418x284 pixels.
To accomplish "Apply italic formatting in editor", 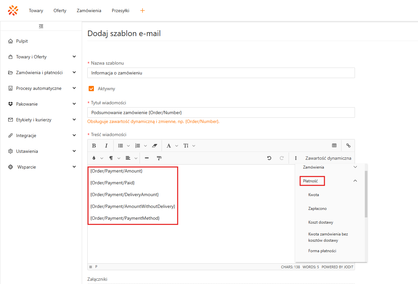I will (106, 146).
